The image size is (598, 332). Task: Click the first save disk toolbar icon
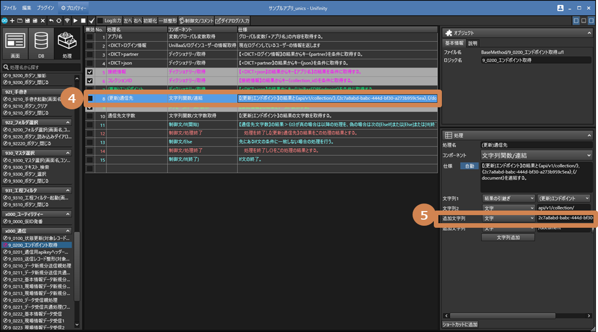[27, 21]
